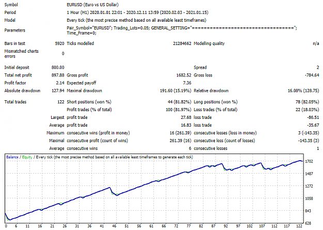Click the 'Profit factor' label
This screenshot has width=323, height=230.
[15, 83]
